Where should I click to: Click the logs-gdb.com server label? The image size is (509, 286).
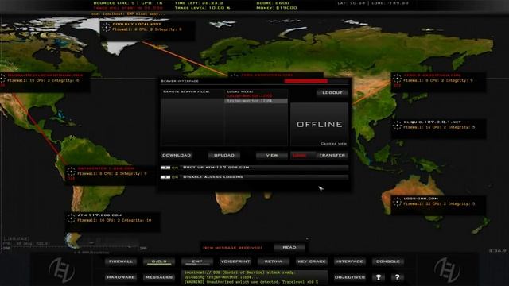(421, 199)
